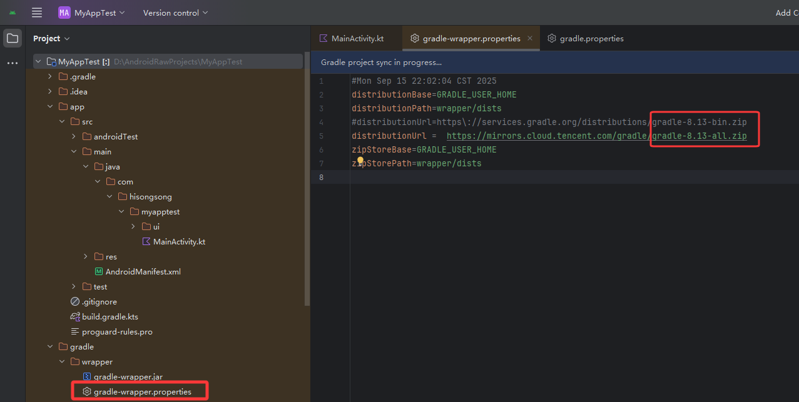Collapse the MyAppTest root node

[x=39, y=62]
